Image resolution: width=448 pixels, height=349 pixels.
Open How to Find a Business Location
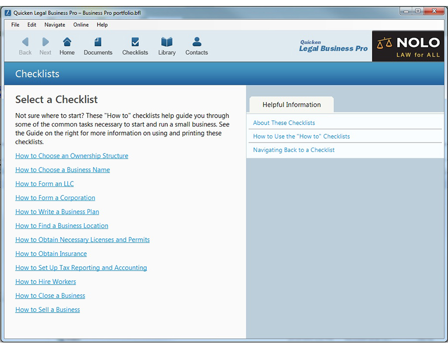(62, 226)
